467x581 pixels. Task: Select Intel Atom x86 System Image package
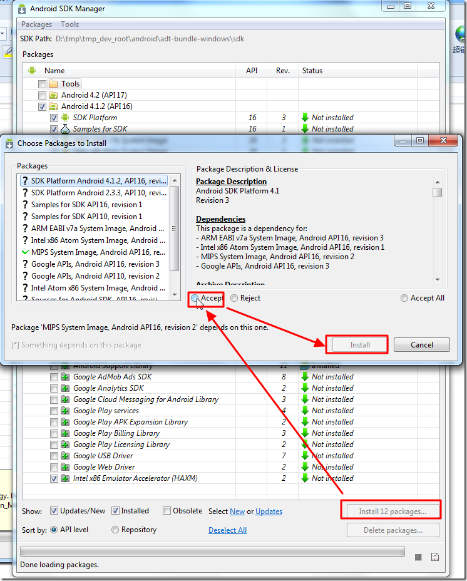pyautogui.click(x=94, y=288)
